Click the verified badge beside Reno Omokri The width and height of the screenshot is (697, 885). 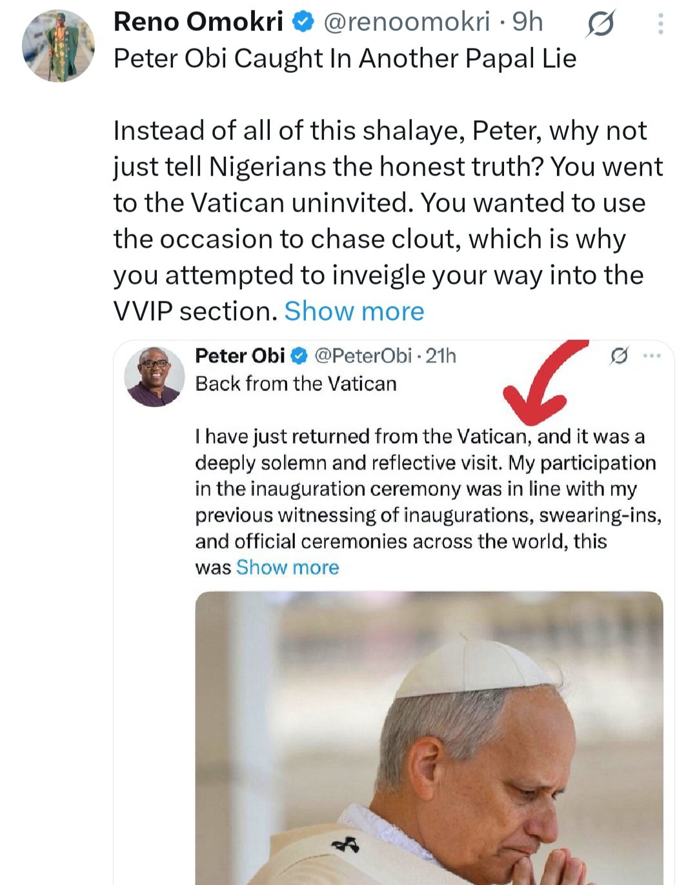(x=303, y=23)
